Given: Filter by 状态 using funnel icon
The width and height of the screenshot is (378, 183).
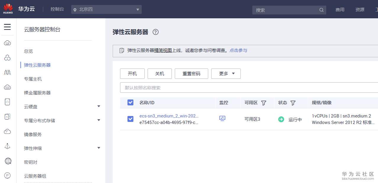Looking at the screenshot, I should point(293,103).
